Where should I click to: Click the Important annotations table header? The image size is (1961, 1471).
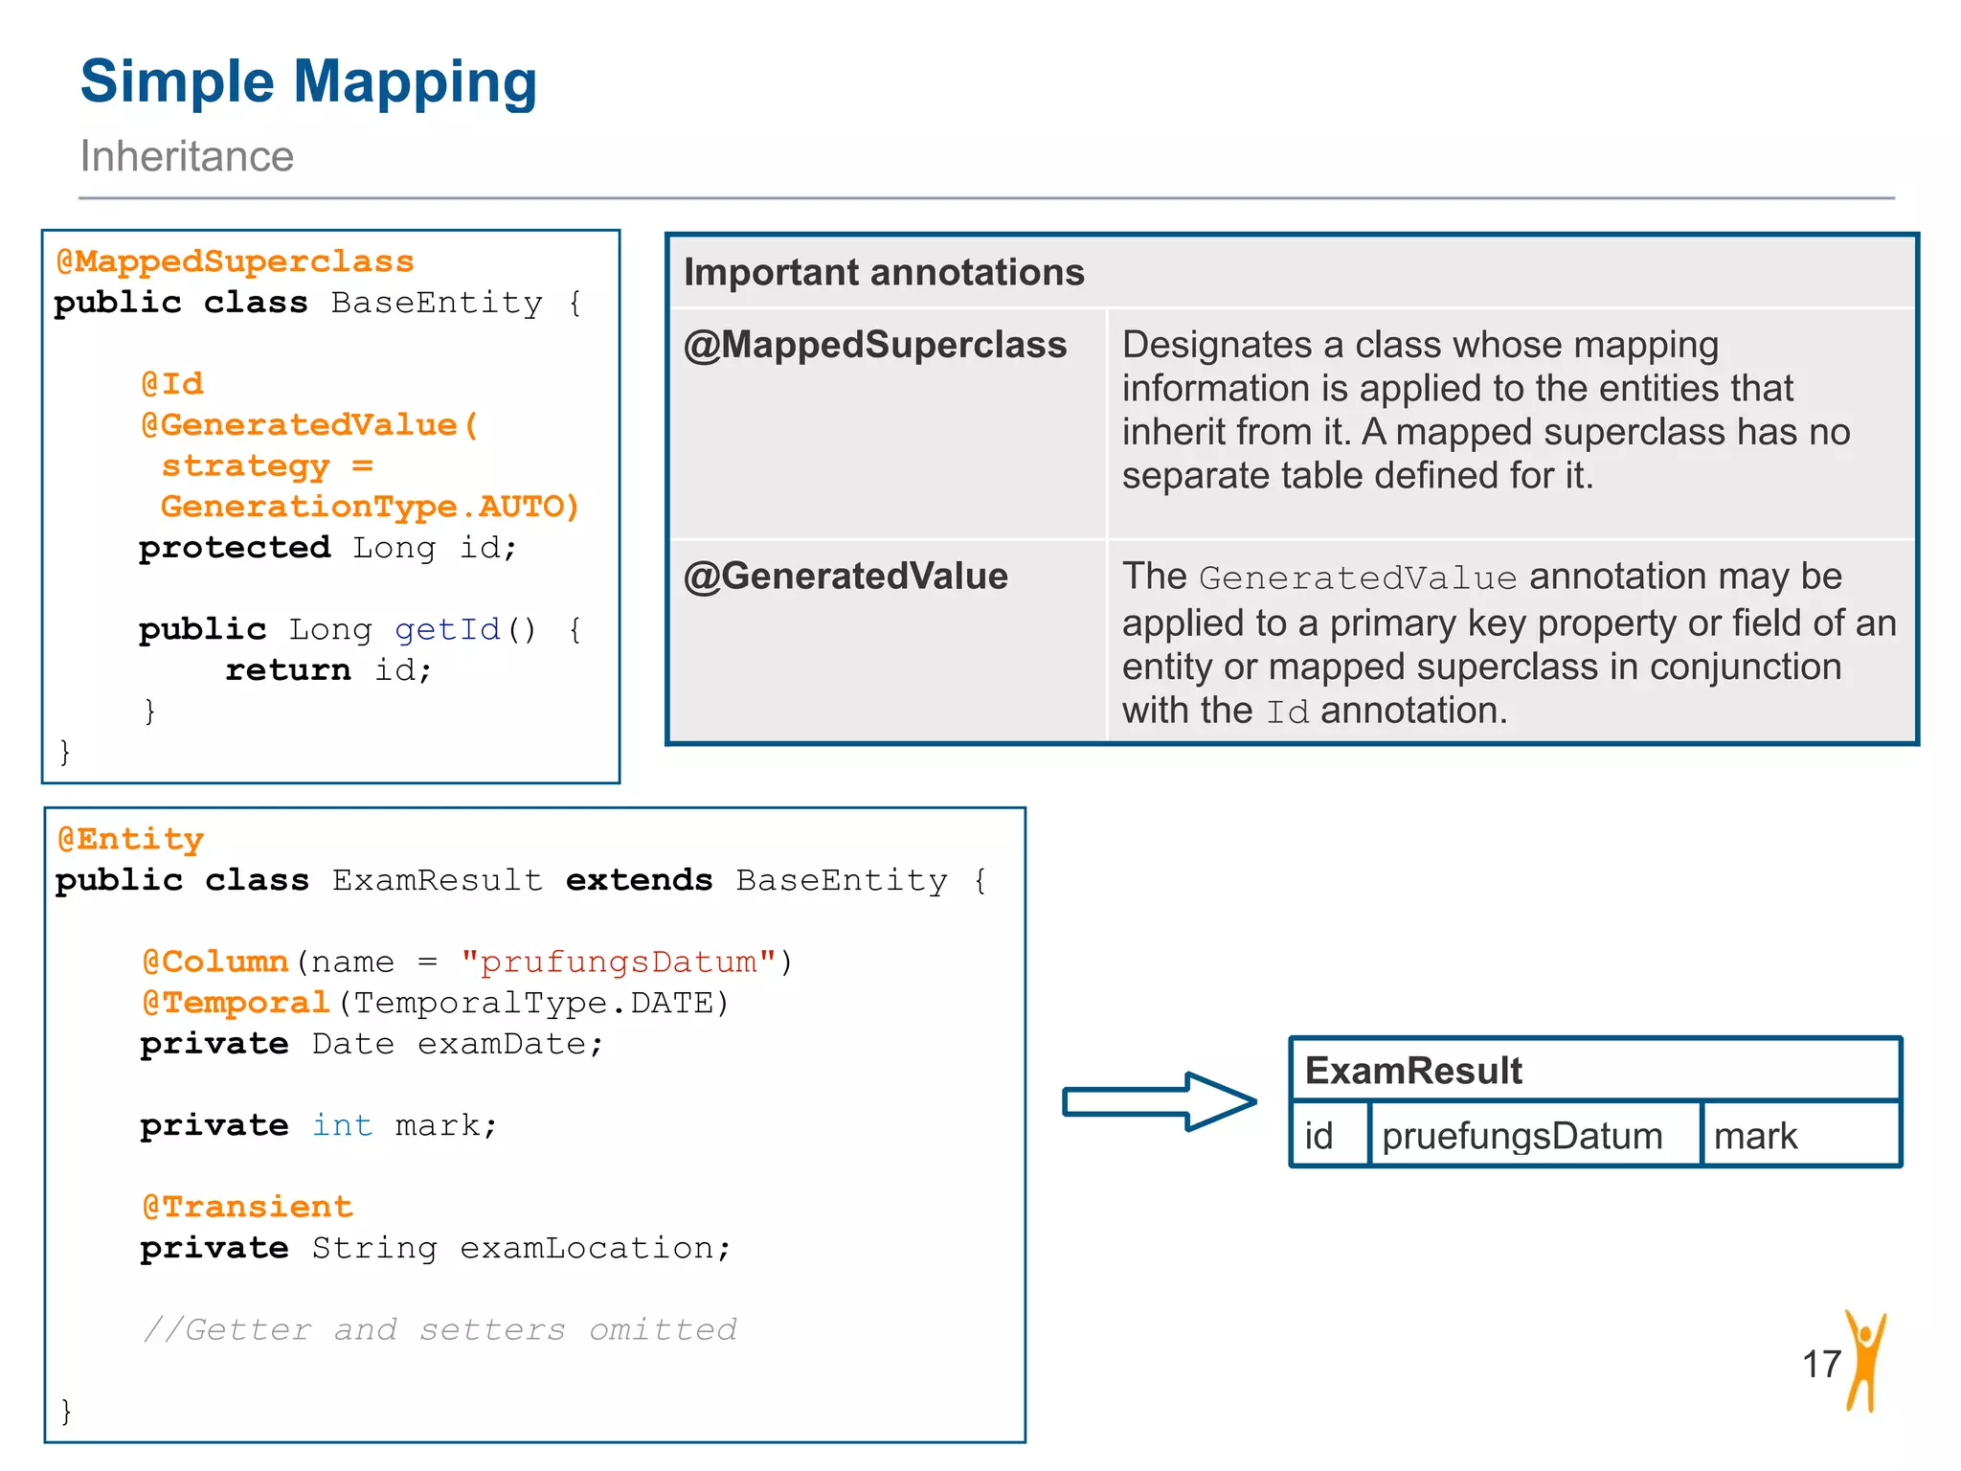[884, 273]
